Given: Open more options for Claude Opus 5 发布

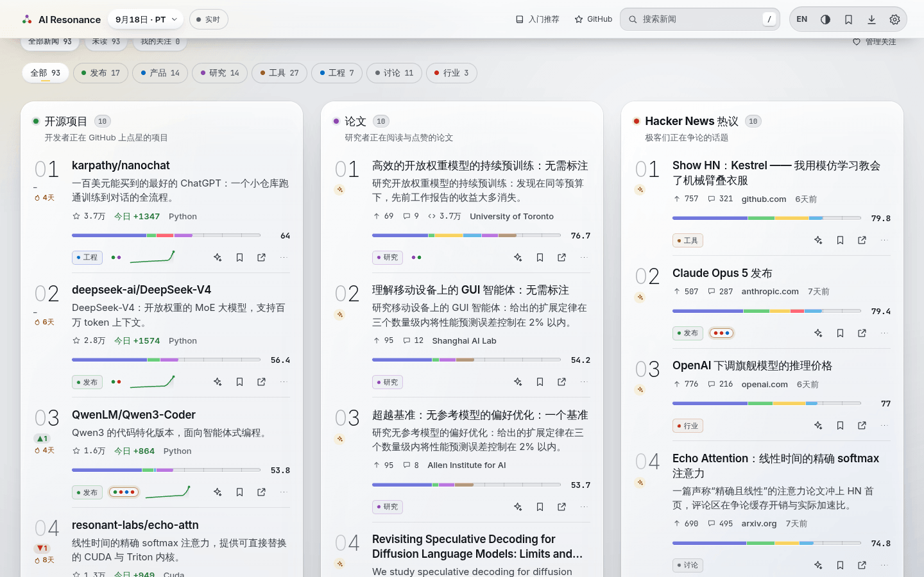Looking at the screenshot, I should (884, 333).
